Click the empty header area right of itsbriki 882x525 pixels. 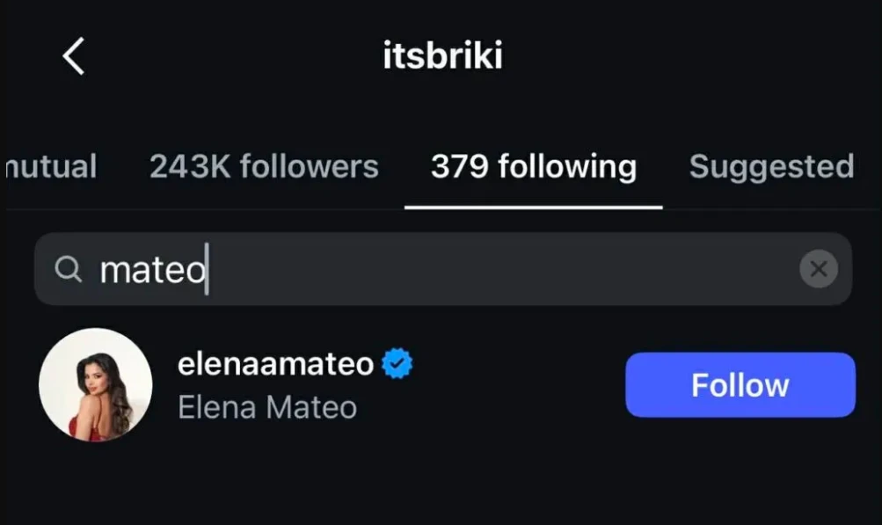[x=703, y=57]
